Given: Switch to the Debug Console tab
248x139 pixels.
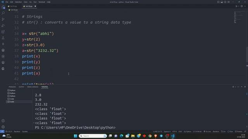Looking at the screenshot, I should pos(33,87).
